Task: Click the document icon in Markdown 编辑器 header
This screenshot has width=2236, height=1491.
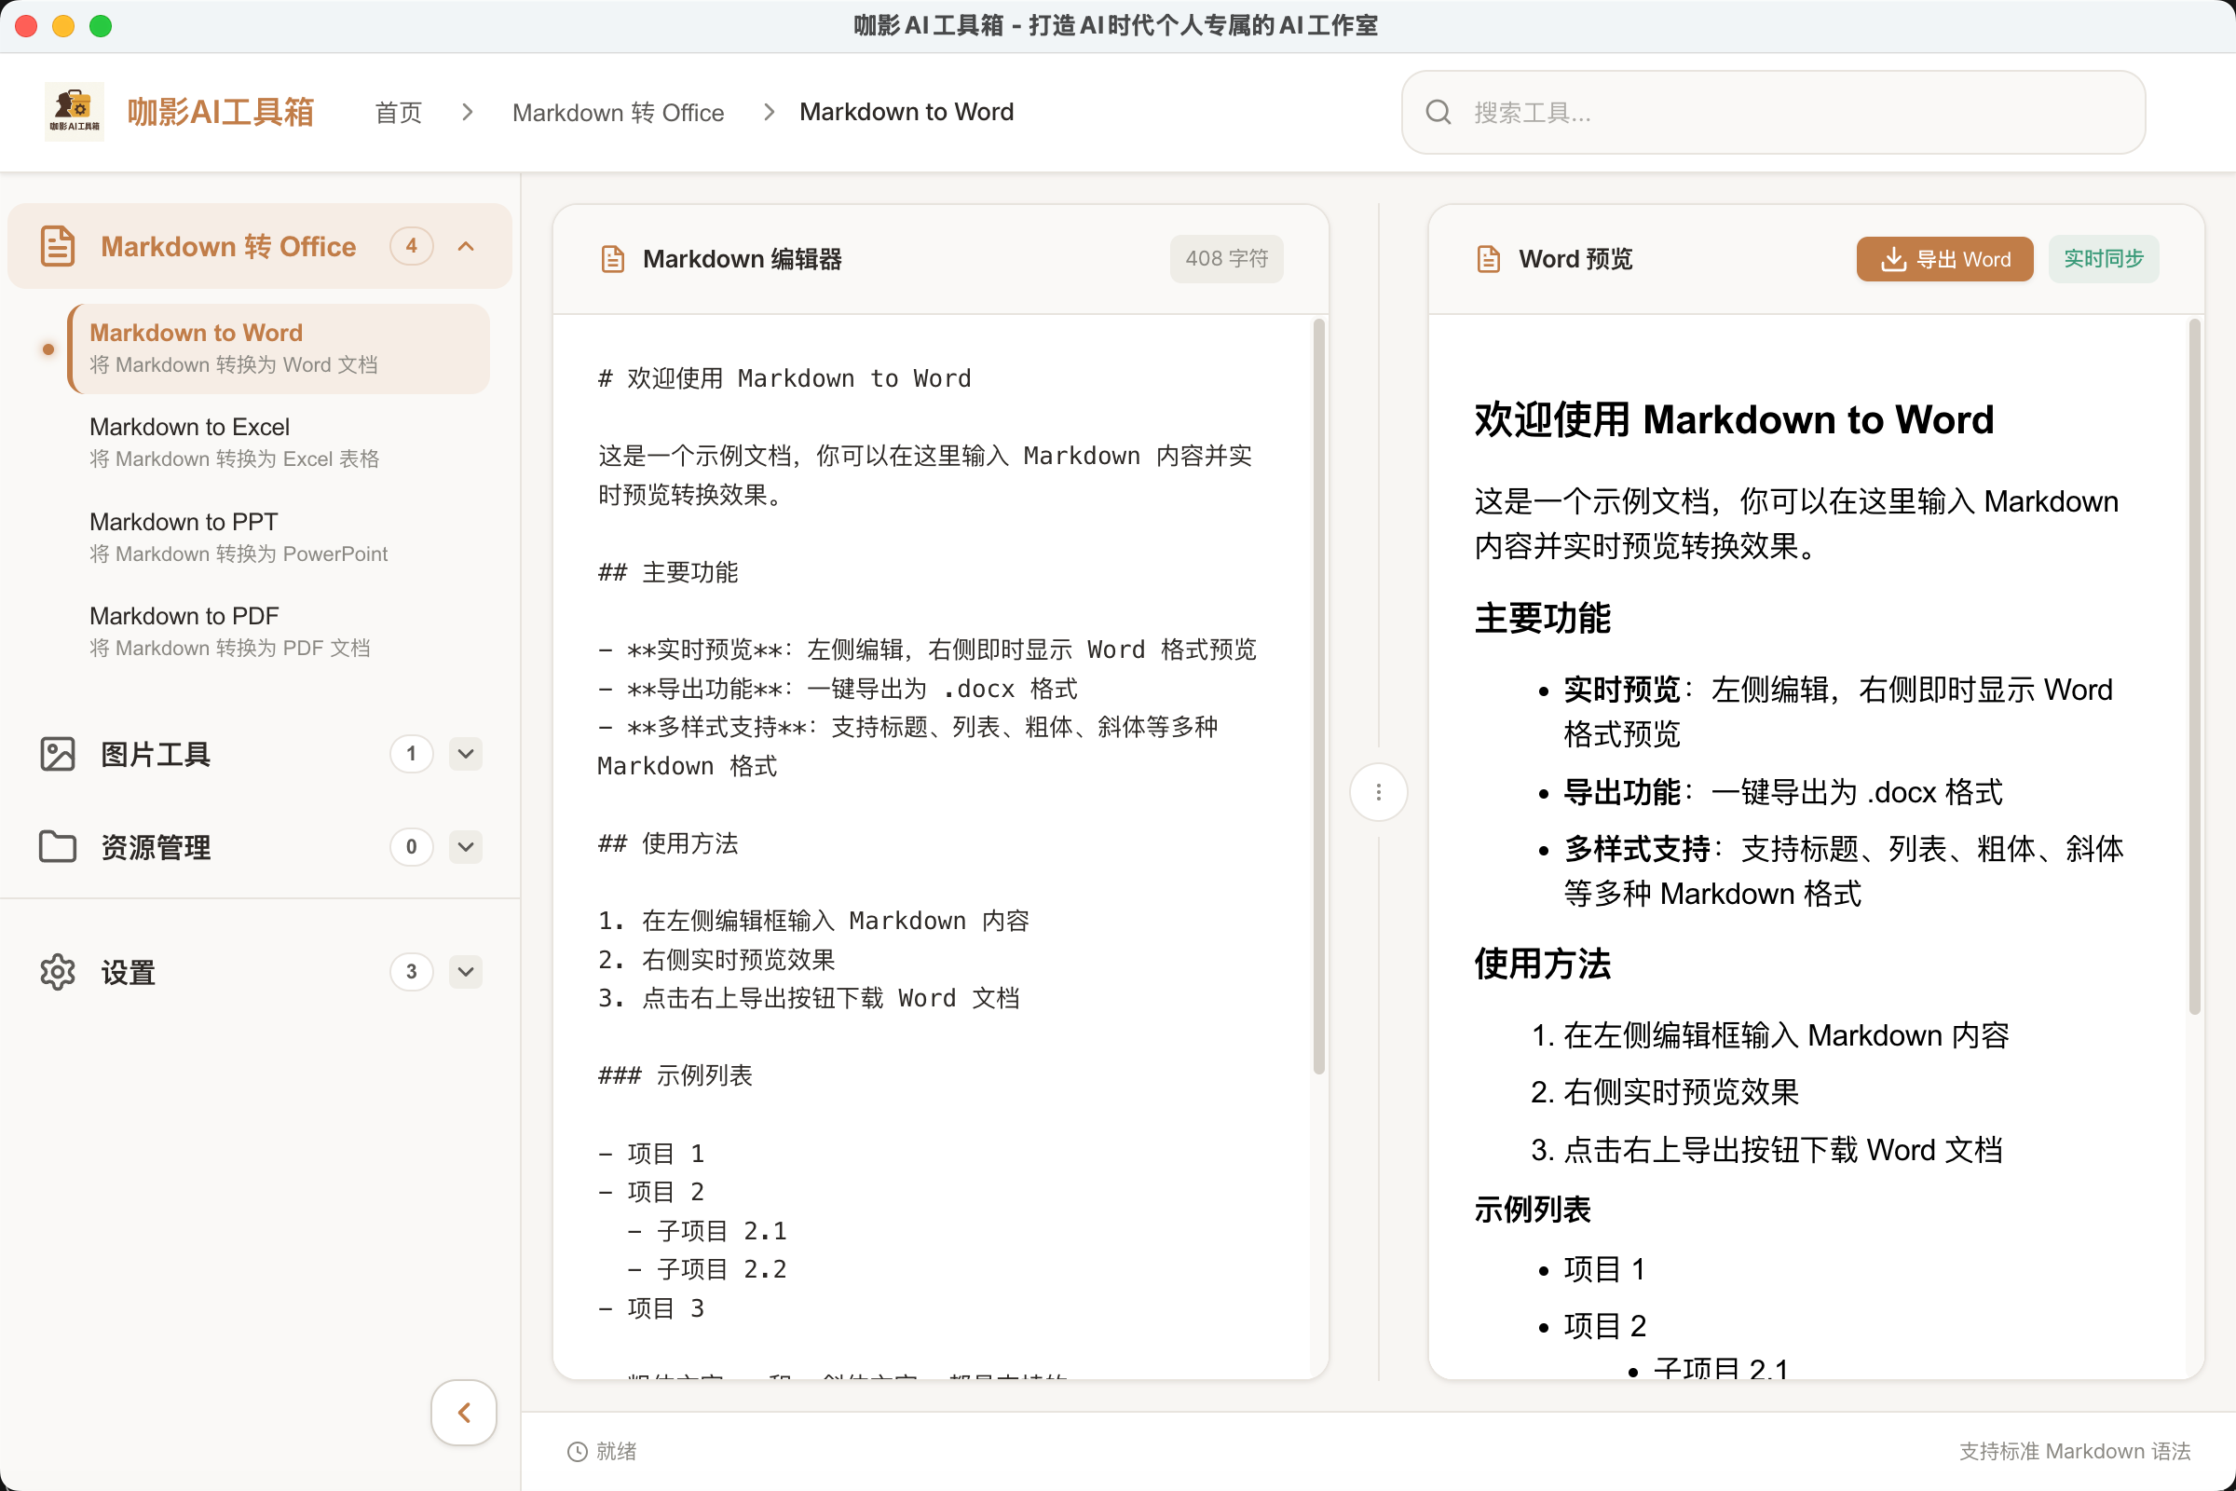Action: click(x=612, y=259)
